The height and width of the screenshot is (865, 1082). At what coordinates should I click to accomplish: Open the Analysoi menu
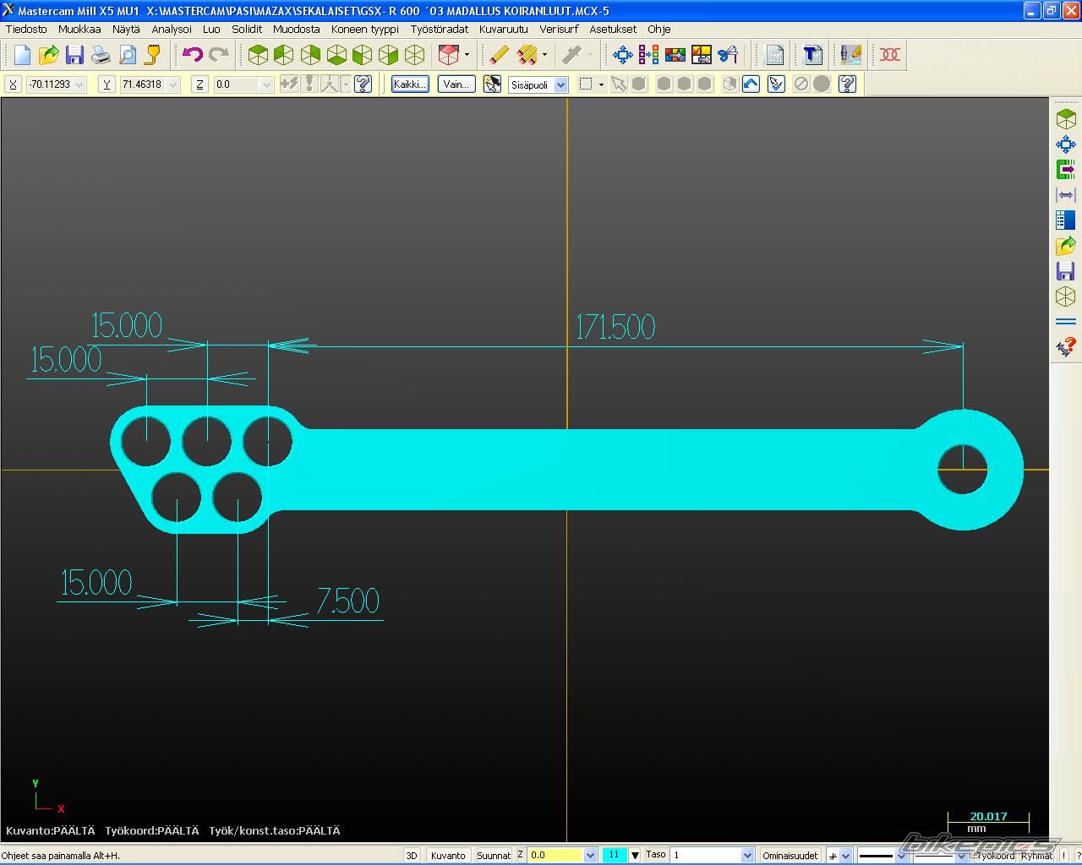(172, 29)
